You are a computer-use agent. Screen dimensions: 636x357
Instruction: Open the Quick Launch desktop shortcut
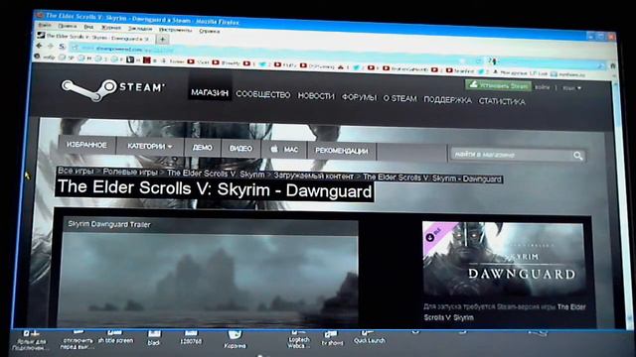click(369, 337)
